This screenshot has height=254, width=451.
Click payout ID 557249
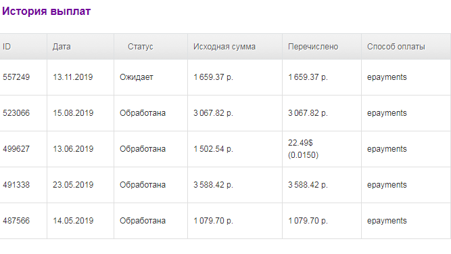click(x=16, y=77)
